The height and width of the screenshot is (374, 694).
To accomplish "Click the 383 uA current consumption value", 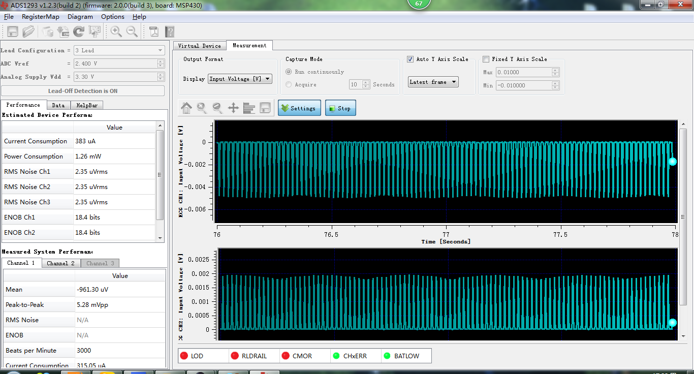I will pyautogui.click(x=84, y=141).
